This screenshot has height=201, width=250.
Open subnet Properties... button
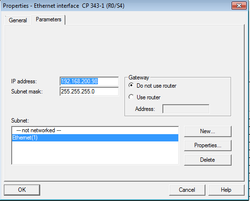208,145
